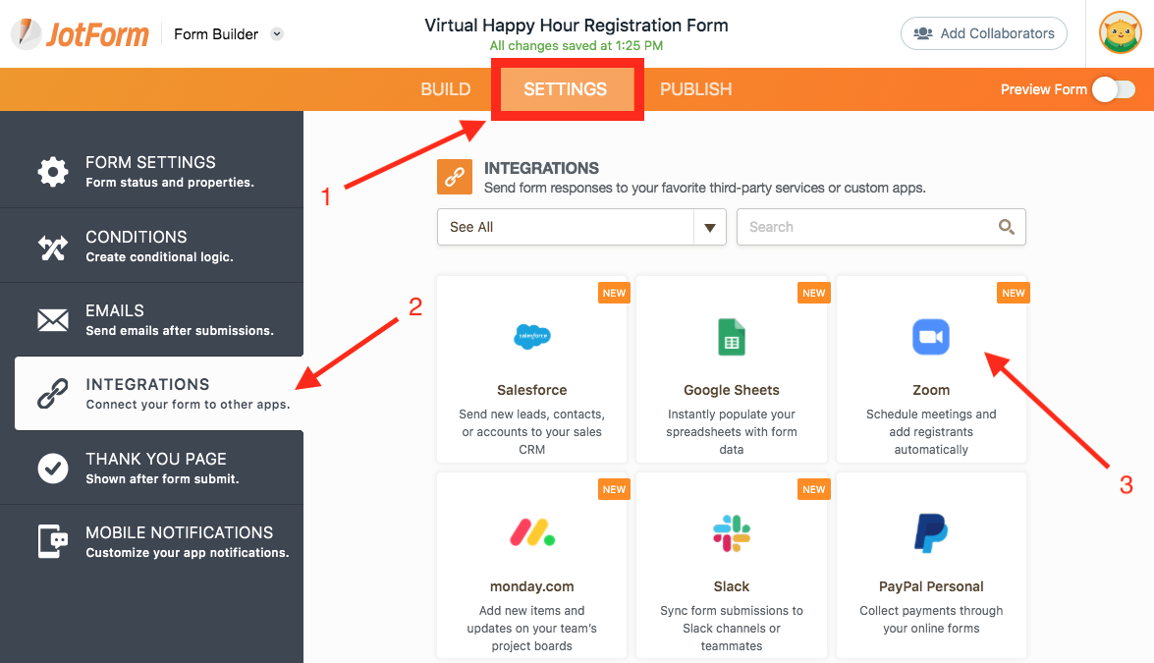Click the Slack integration title
The height and width of the screenshot is (663, 1154).
pos(732,586)
